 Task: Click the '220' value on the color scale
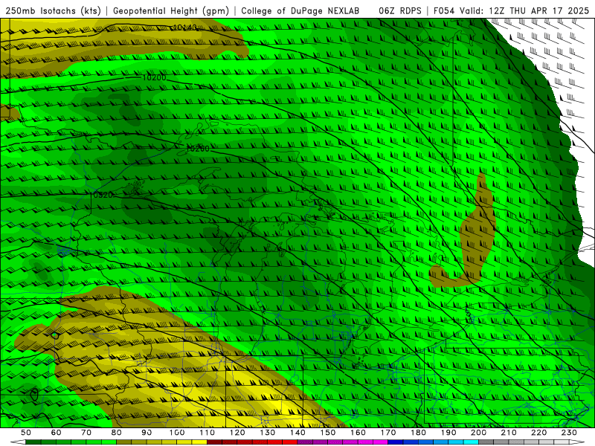(x=538, y=433)
